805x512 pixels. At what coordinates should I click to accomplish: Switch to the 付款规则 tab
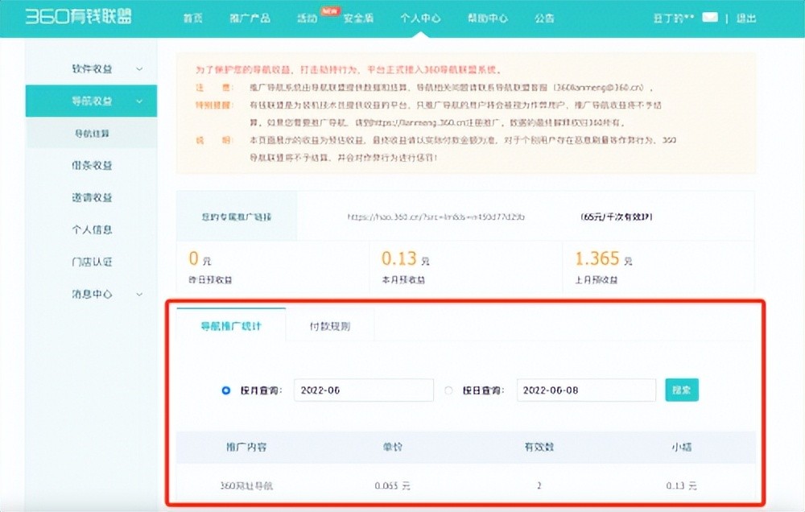(330, 327)
